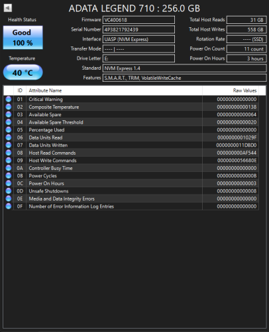Image resolution: width=269 pixels, height=332 pixels.
Task: Click the ID column header
Action: tap(20, 90)
